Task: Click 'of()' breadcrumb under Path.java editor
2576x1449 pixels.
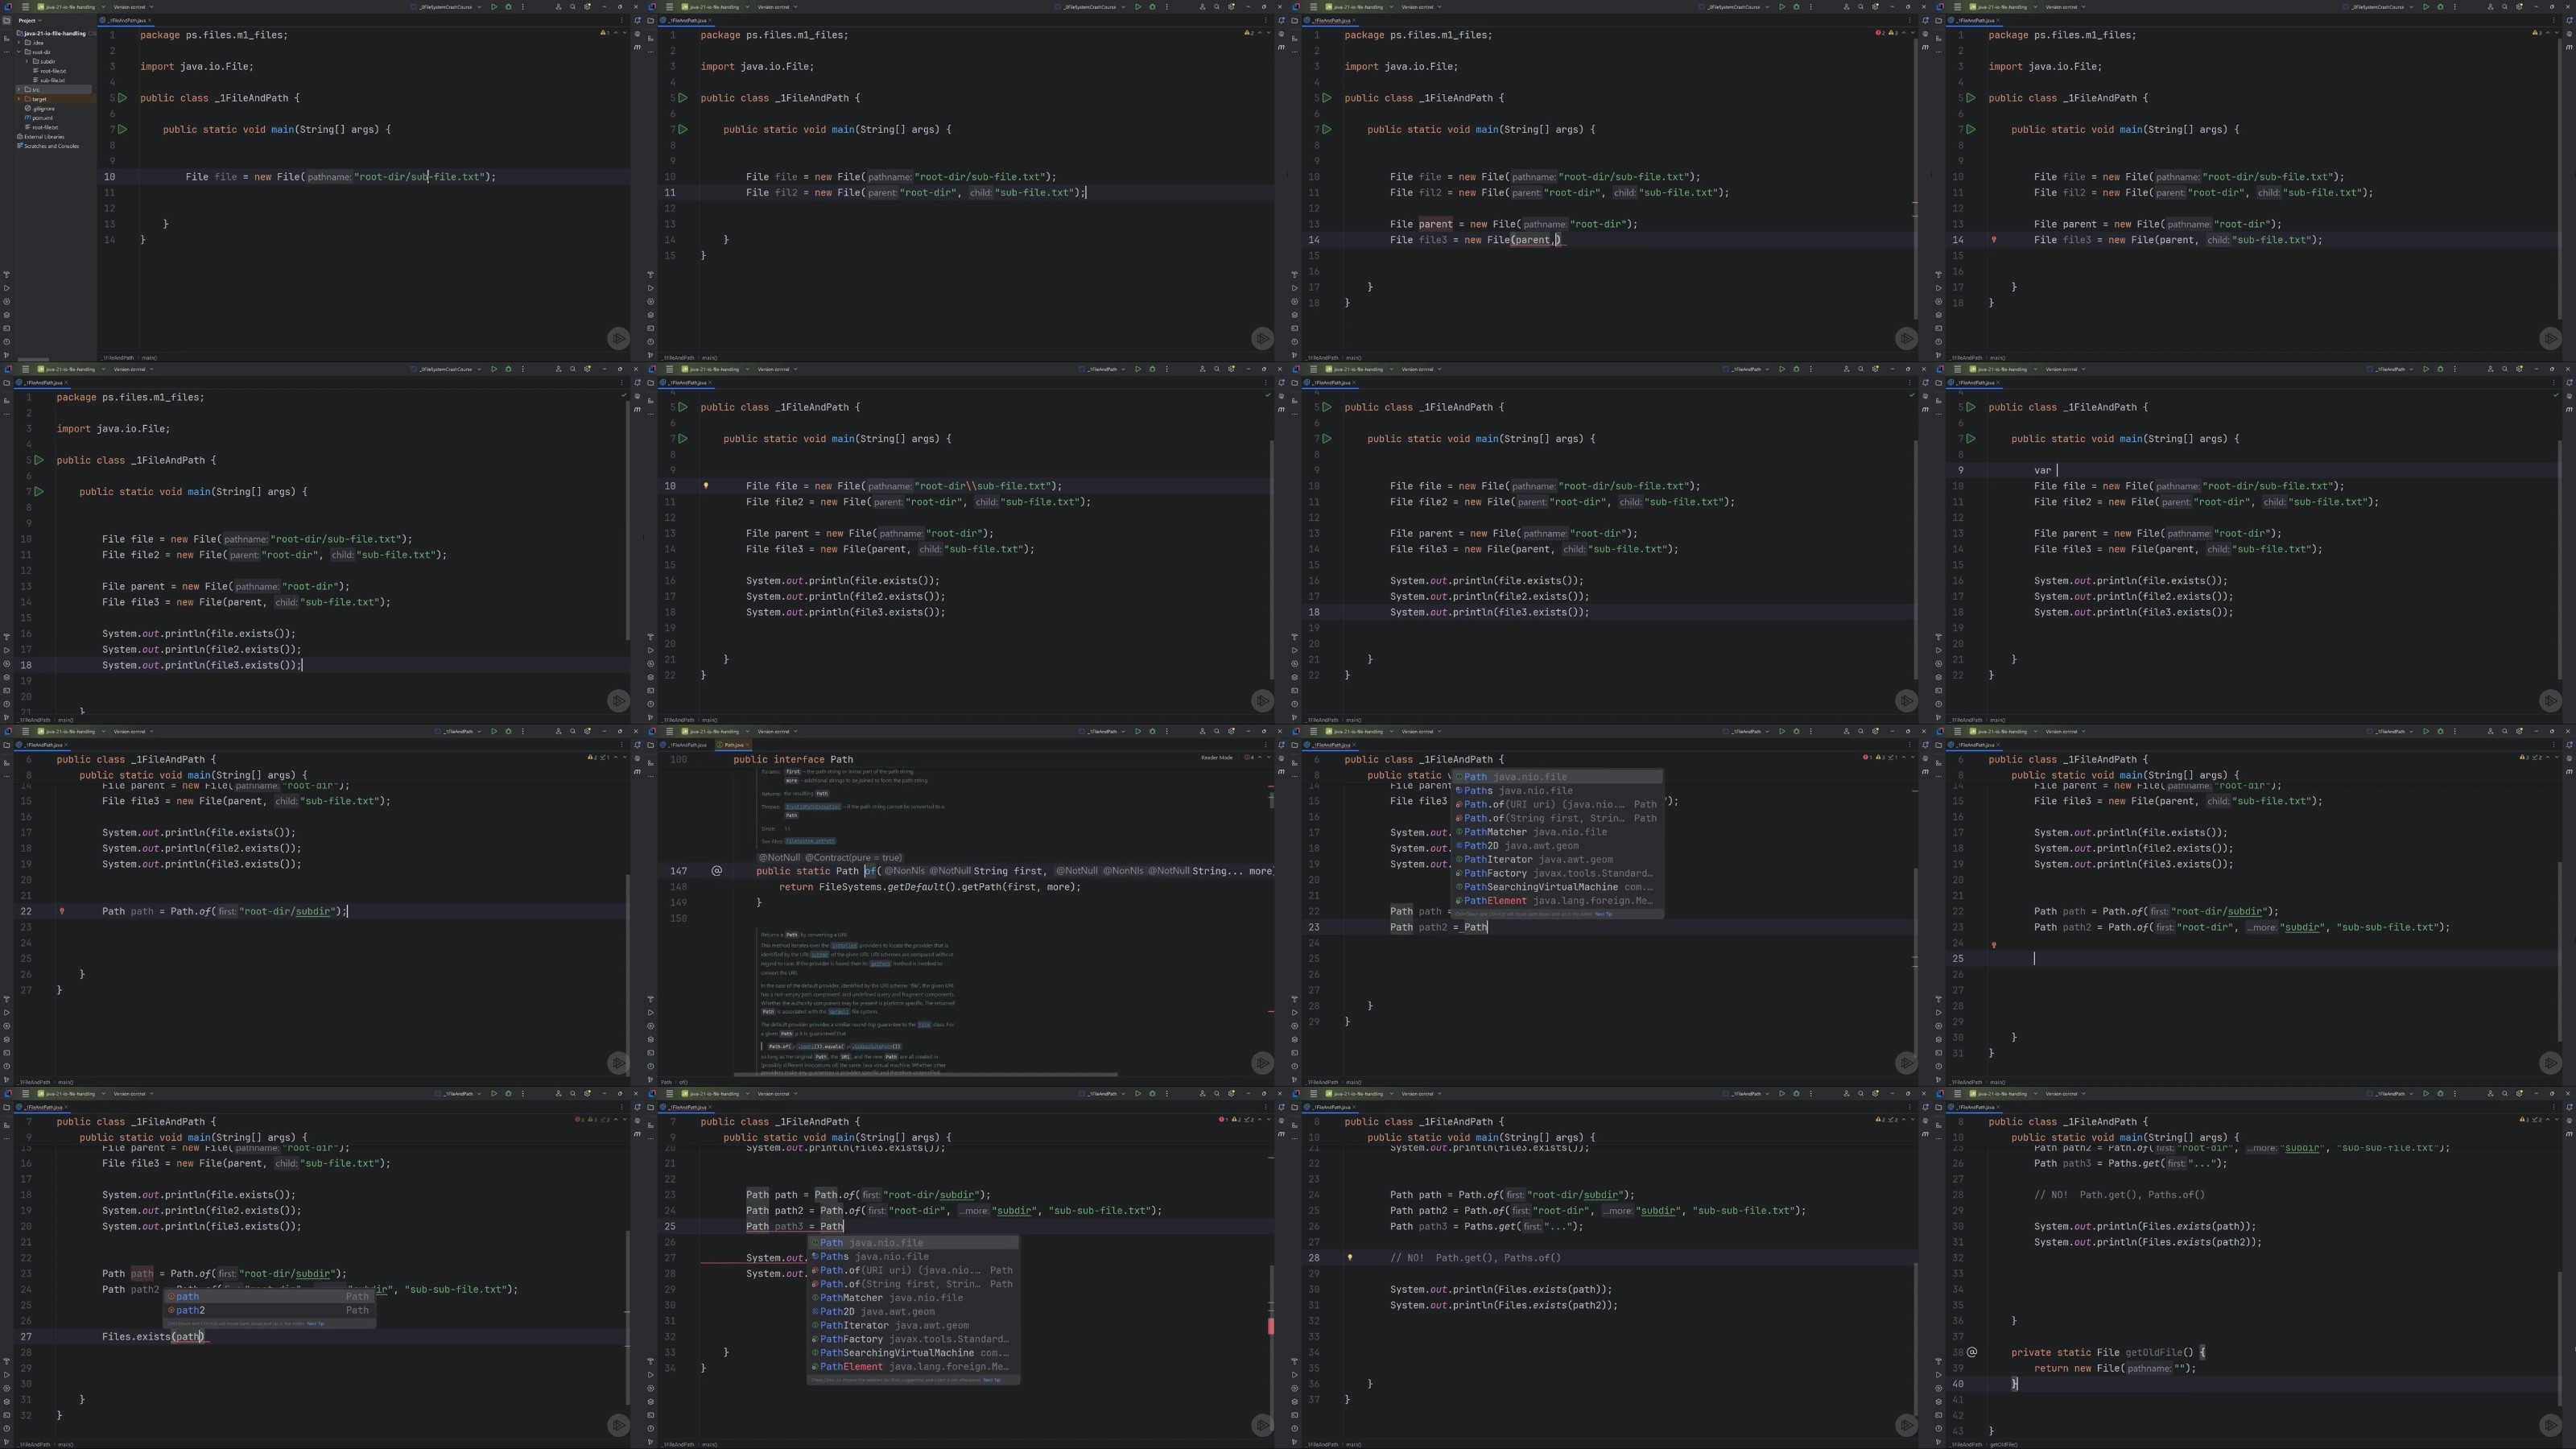Action: pyautogui.click(x=683, y=1082)
